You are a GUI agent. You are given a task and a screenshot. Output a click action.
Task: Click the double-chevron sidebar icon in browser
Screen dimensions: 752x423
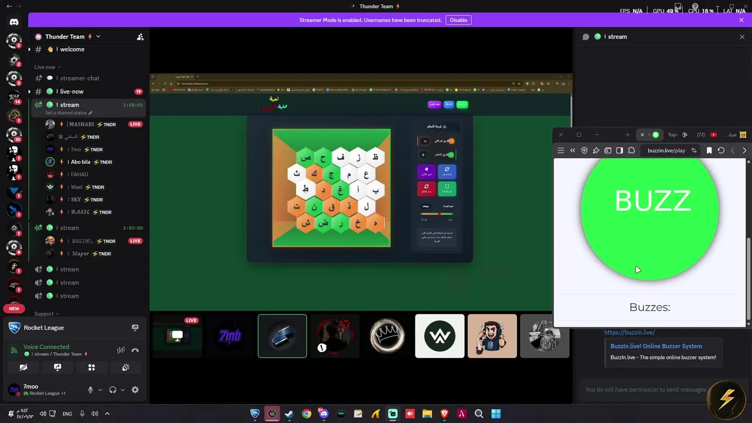pos(573,150)
